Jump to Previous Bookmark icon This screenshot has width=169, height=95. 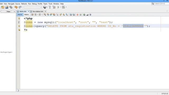[61, 15]
